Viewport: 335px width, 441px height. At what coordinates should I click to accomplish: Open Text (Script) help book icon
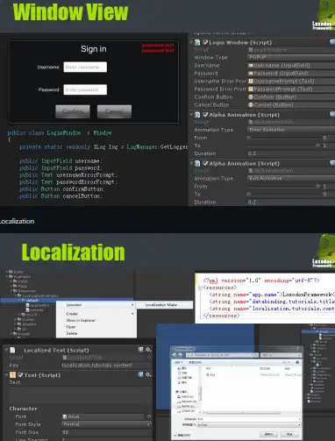coord(140,374)
